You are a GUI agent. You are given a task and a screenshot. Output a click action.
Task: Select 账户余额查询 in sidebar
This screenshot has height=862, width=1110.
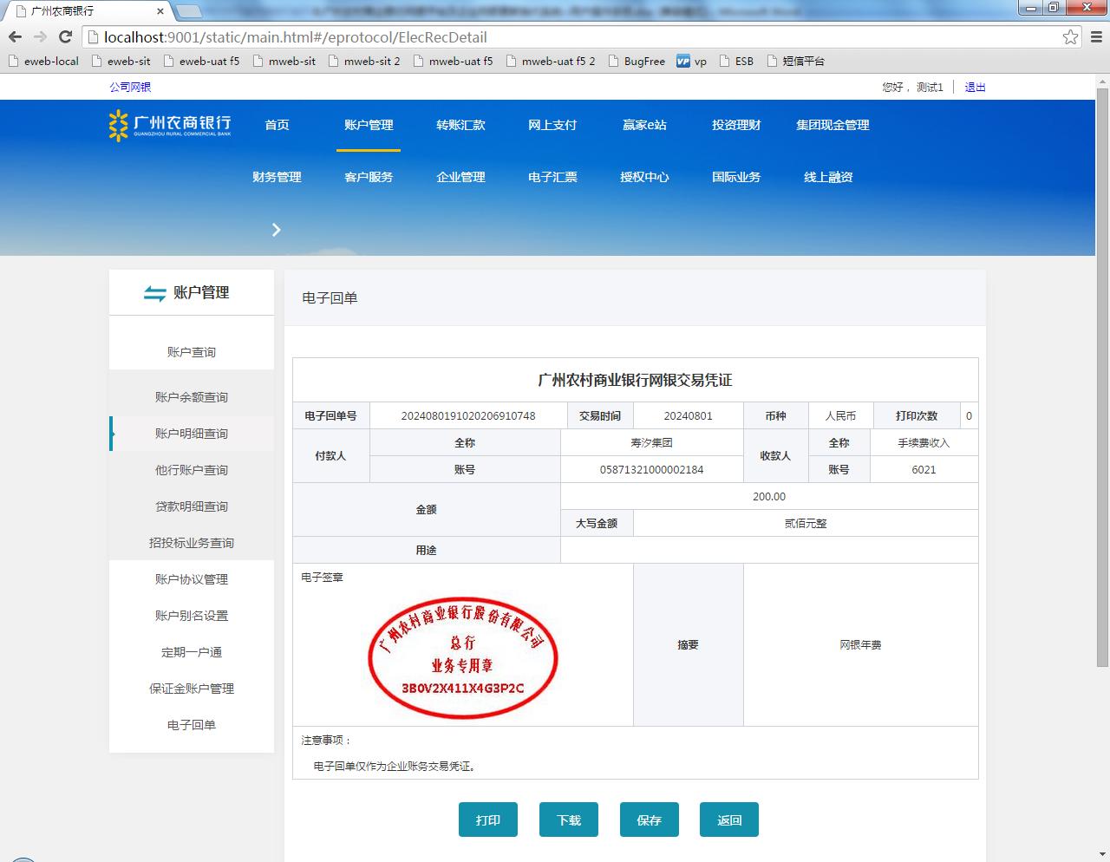[x=192, y=397]
